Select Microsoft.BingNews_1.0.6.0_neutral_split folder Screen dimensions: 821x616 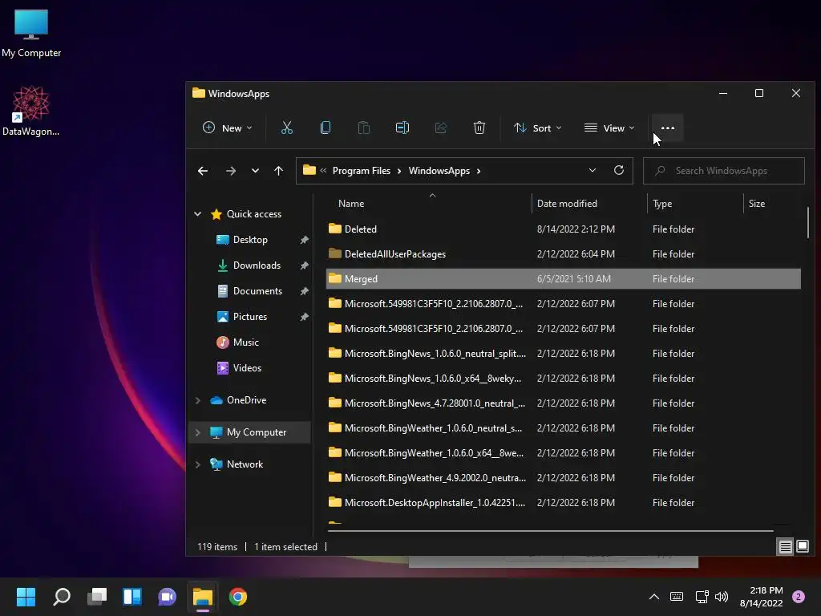click(564, 354)
